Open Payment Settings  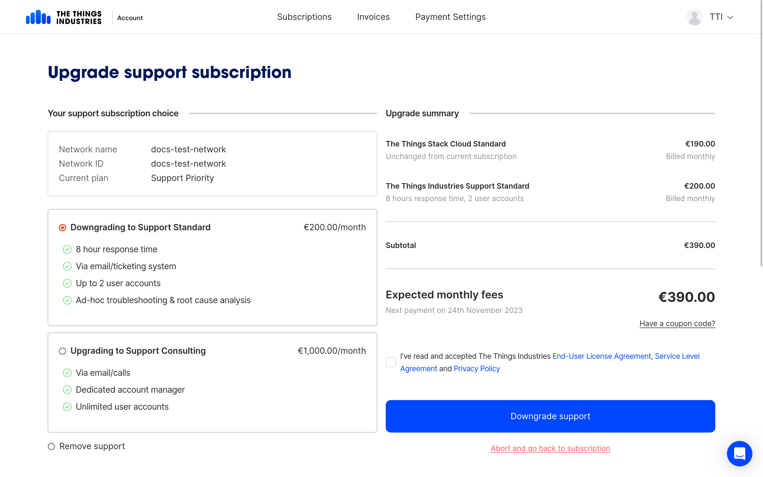tap(450, 17)
